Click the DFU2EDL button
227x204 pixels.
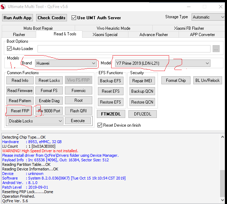click(142, 114)
